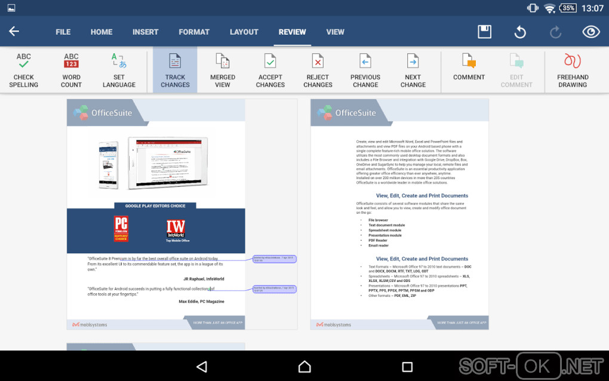Click the OfficeSuite logo on page two
Image resolution: width=609 pixels, height=381 pixels.
click(x=347, y=113)
